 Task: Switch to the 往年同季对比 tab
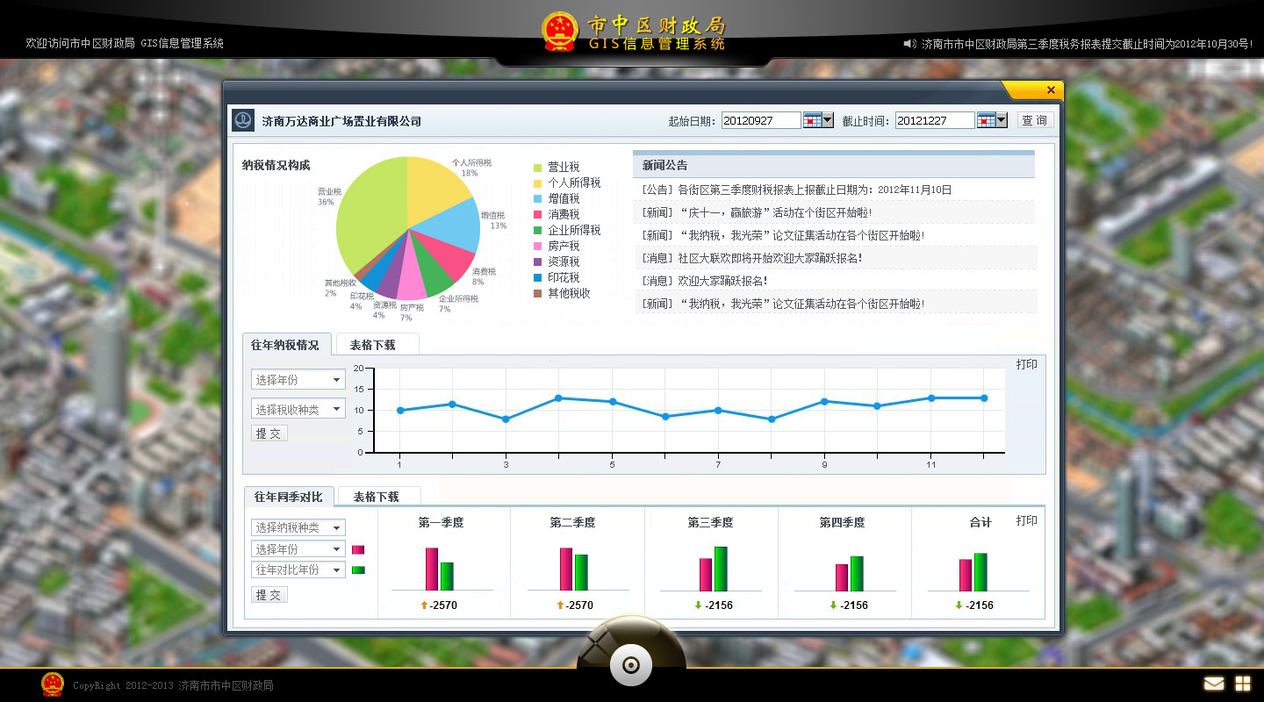click(288, 497)
